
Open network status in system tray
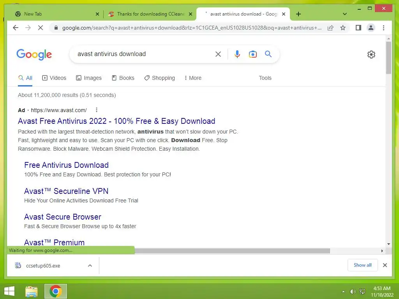pyautogui.click(x=362, y=291)
